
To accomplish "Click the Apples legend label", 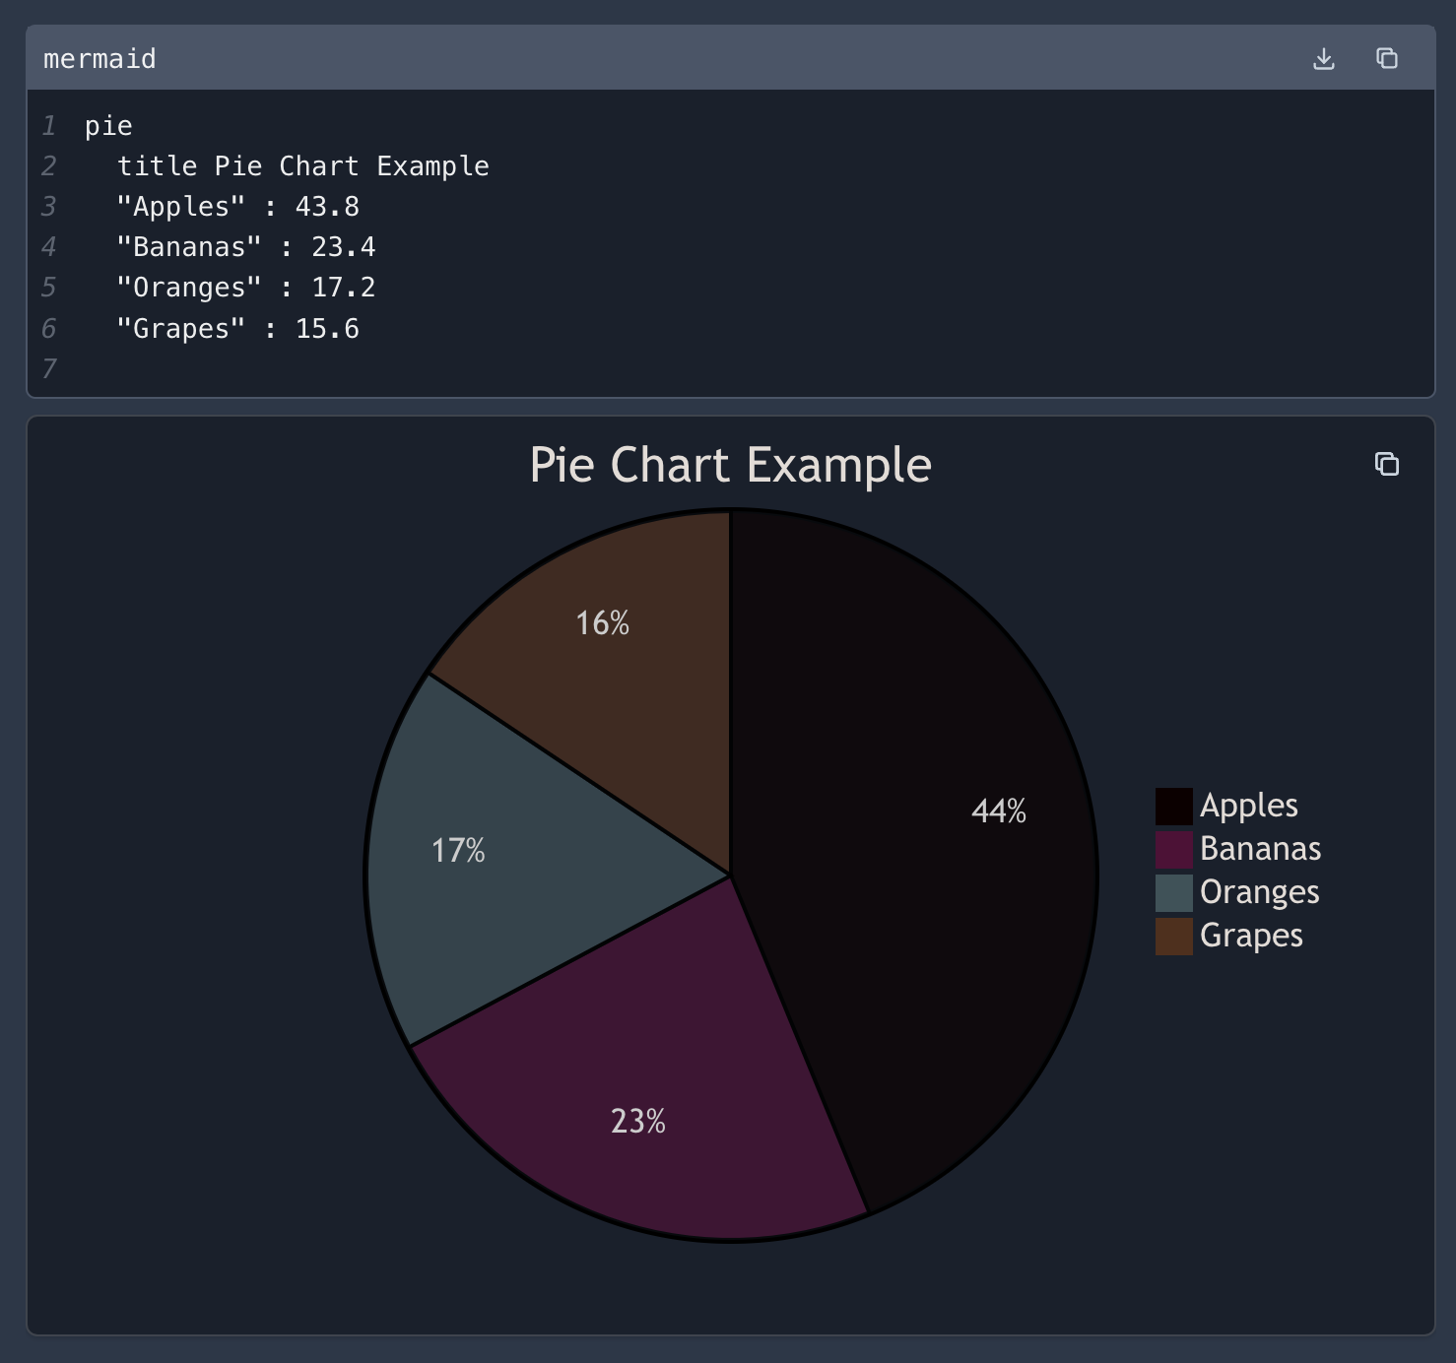I will click(x=1248, y=807).
